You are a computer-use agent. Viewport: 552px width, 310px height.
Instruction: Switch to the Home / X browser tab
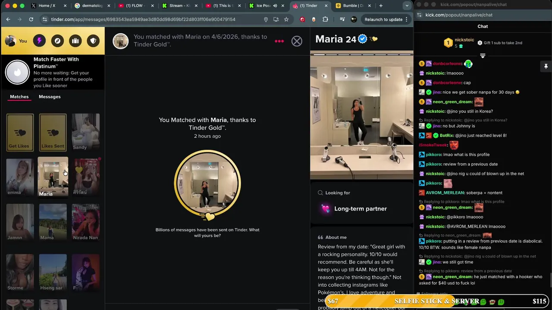tap(47, 6)
